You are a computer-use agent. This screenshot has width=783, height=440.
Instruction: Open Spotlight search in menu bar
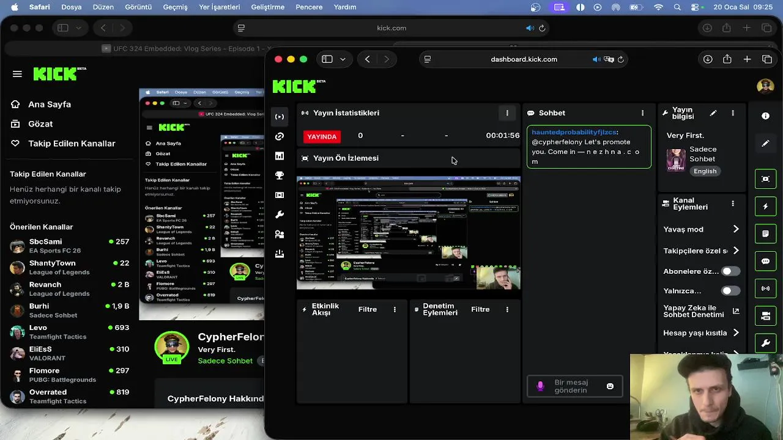pos(677,7)
